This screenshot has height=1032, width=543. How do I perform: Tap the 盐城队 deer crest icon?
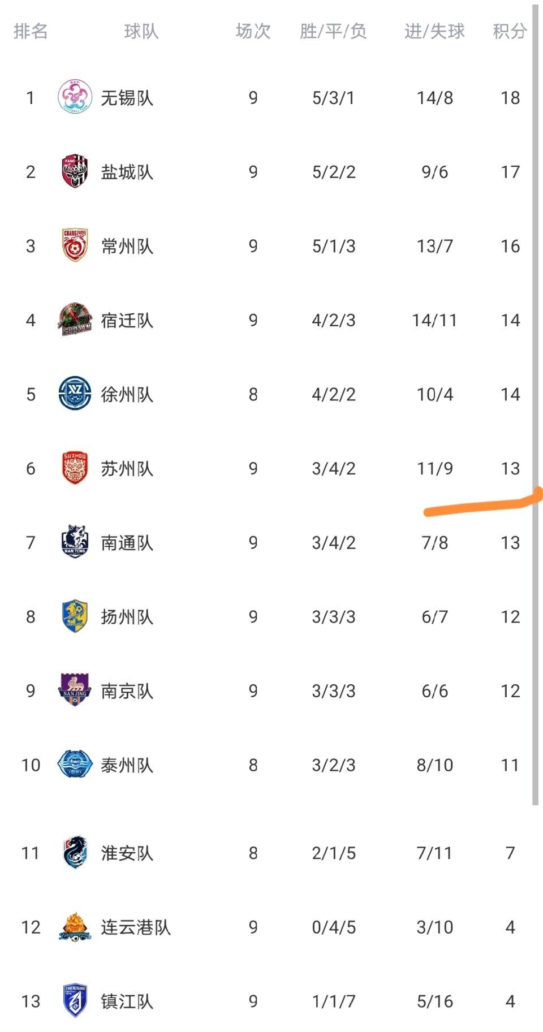75,171
